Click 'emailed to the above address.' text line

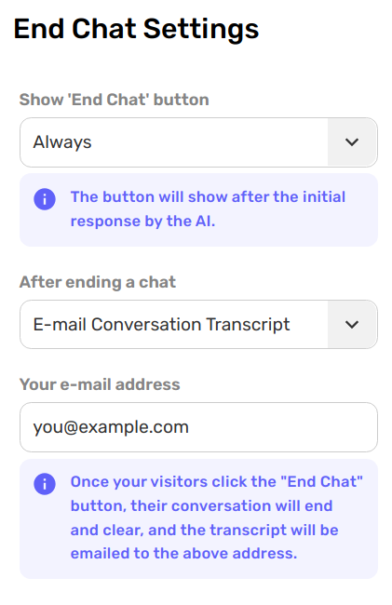(x=183, y=553)
